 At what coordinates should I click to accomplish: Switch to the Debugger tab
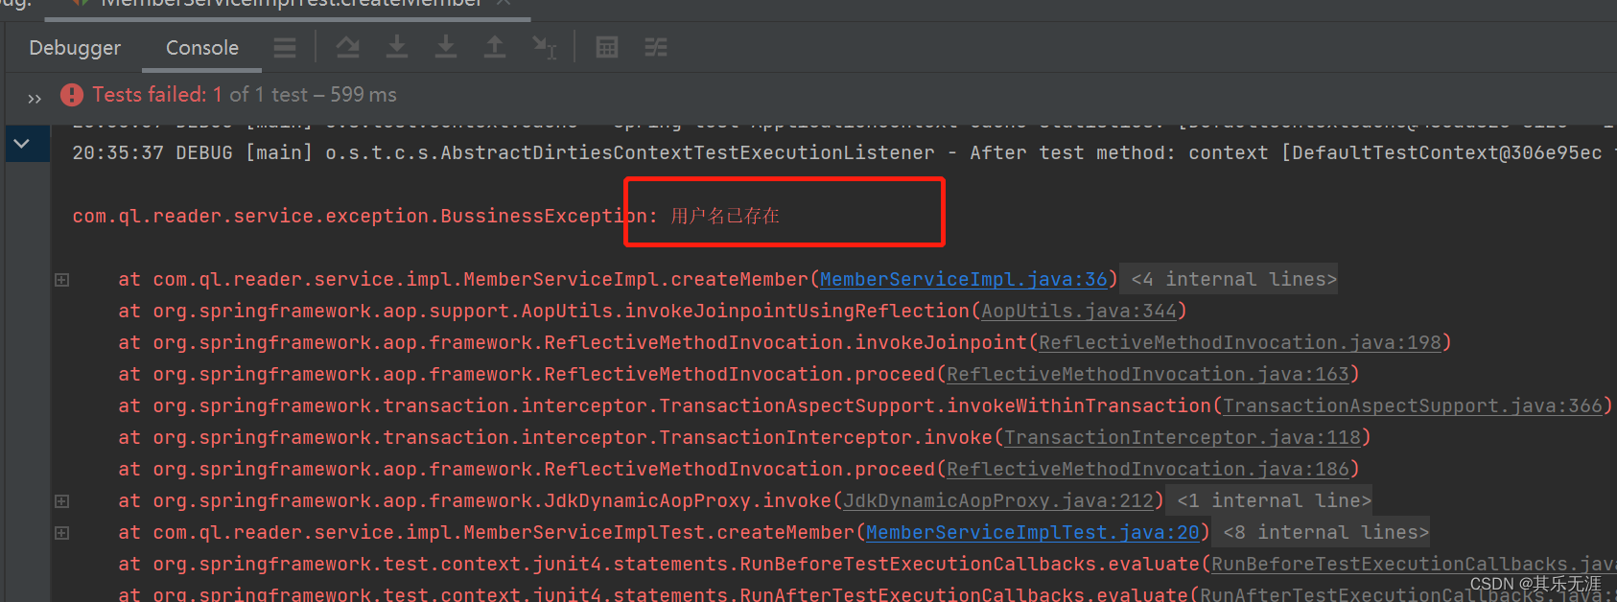75,48
